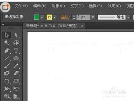Choose the Scale tool
The height and width of the screenshot is (101, 134).
[x=16, y=81]
